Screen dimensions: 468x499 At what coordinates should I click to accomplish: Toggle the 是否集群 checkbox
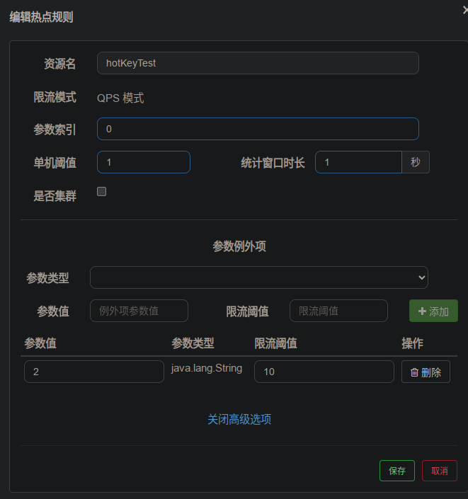pos(101,192)
